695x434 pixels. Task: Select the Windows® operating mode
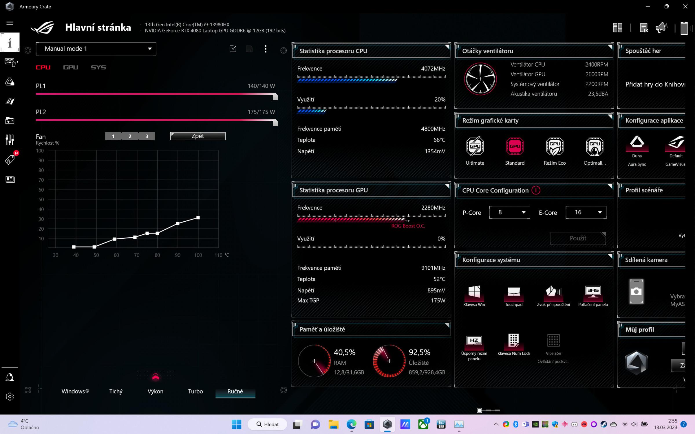[75, 391]
